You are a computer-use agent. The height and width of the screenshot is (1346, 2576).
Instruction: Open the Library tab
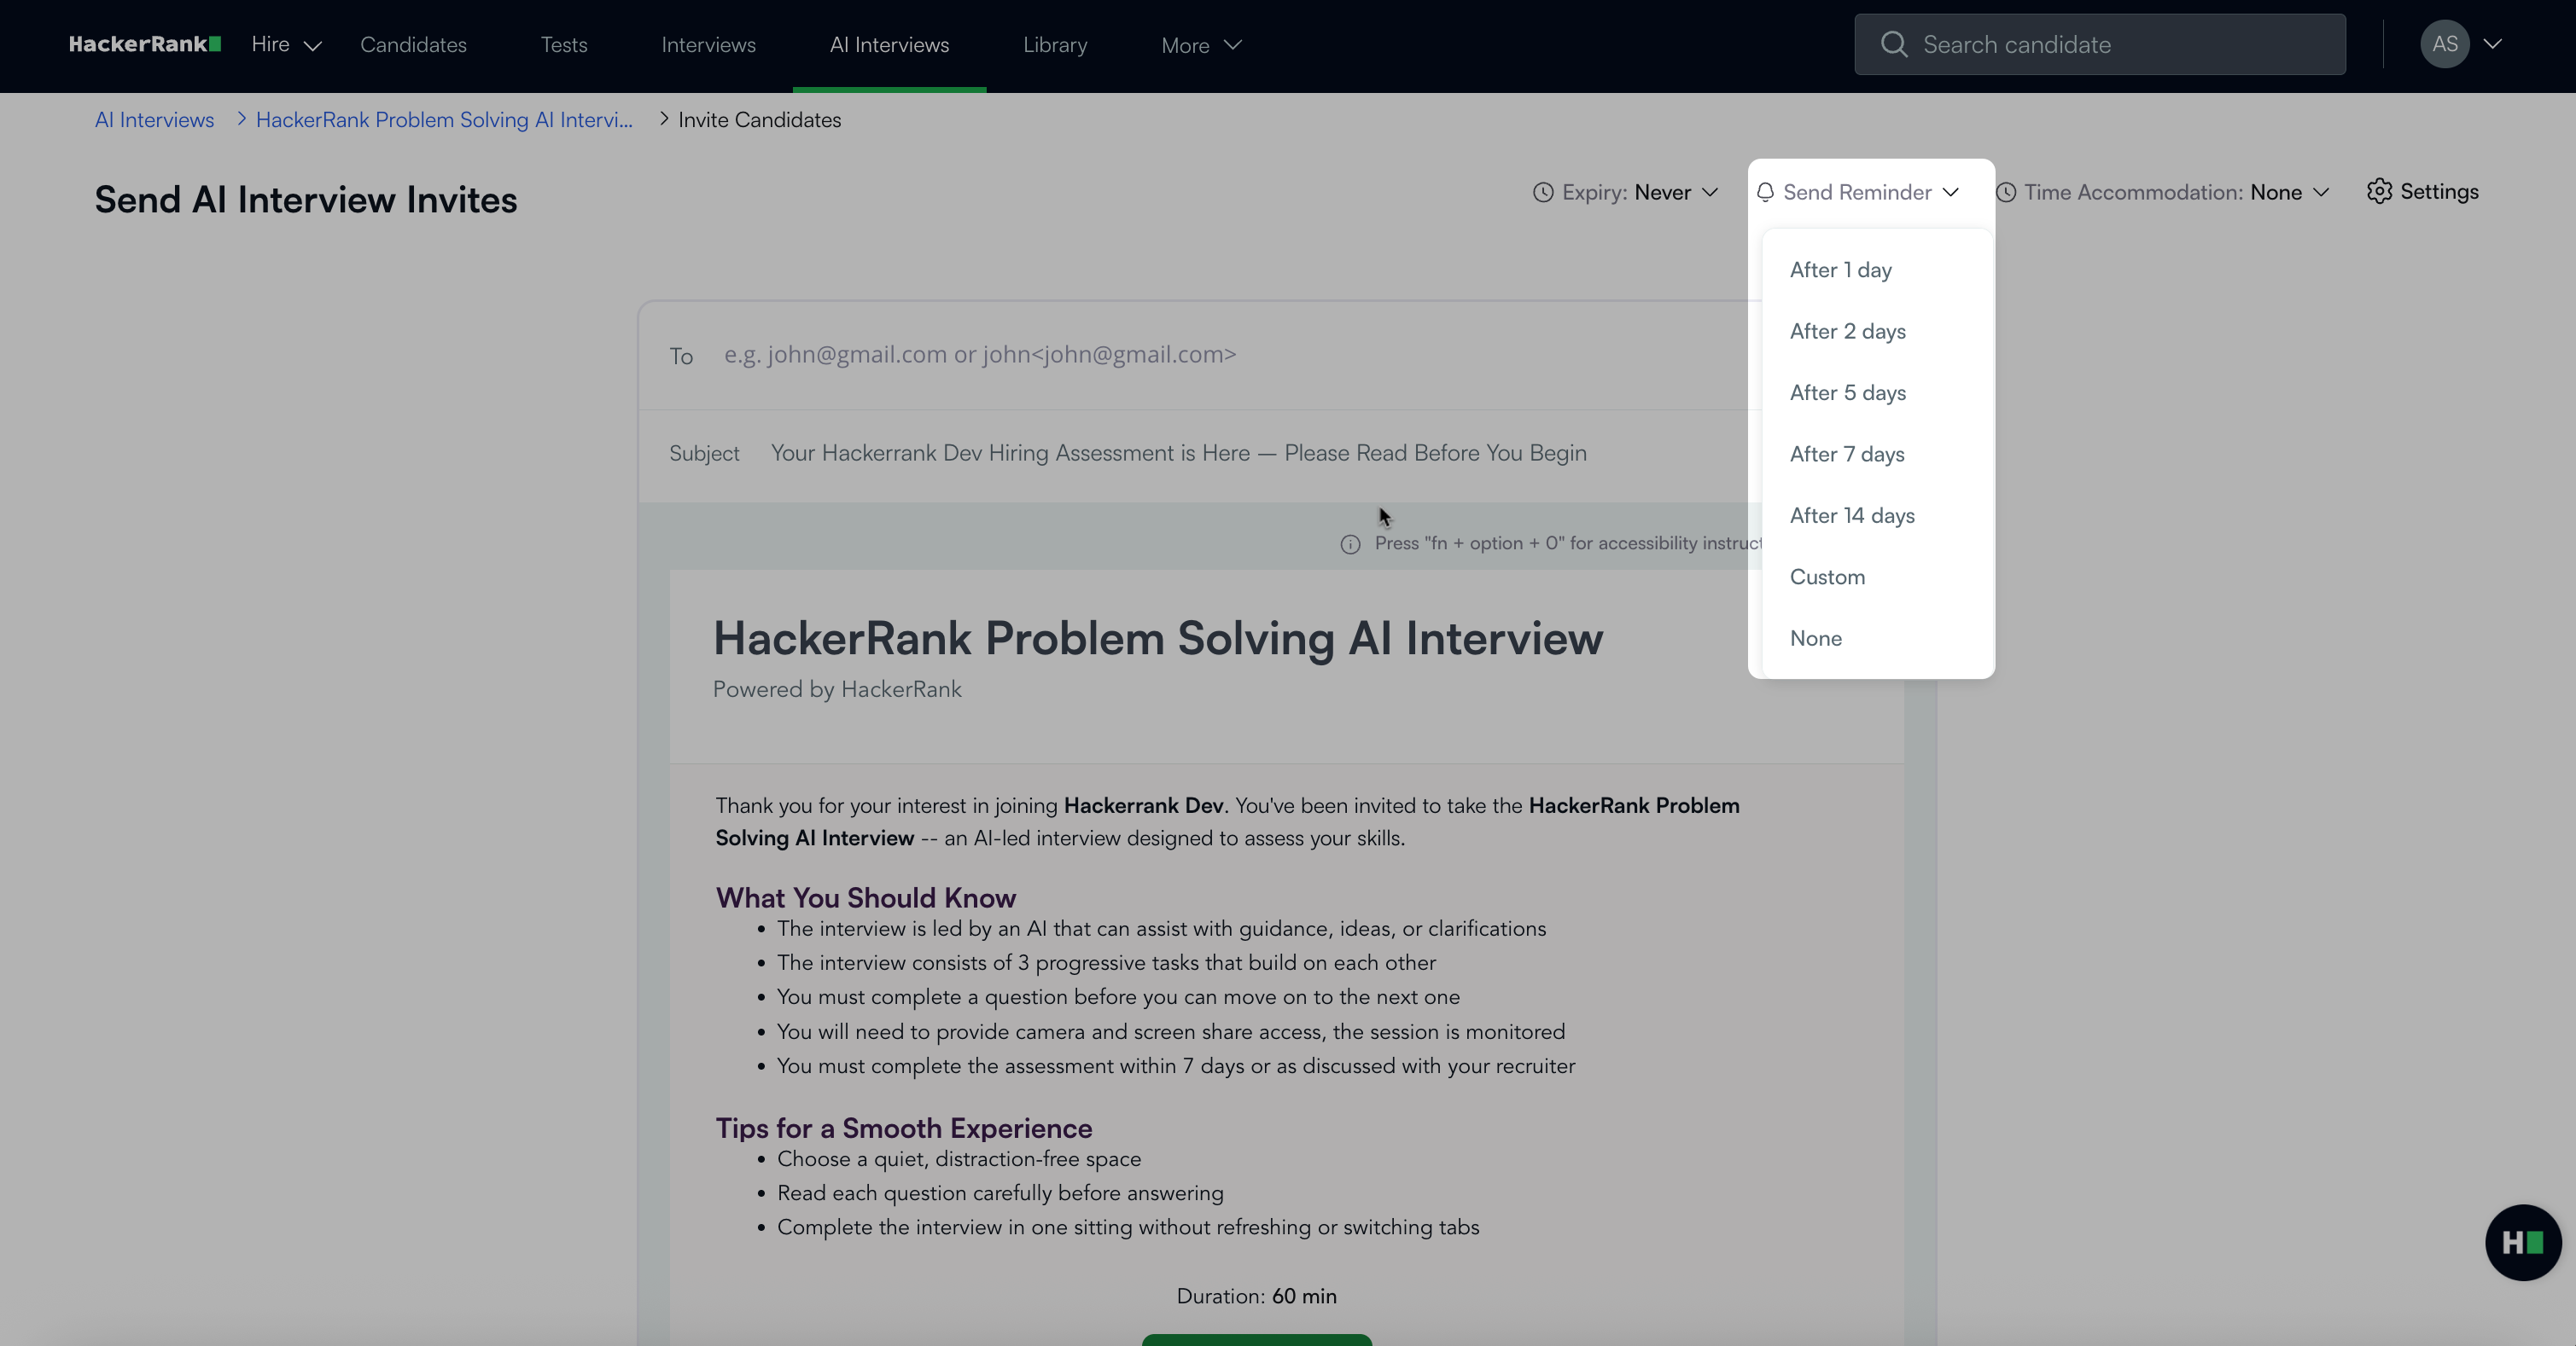pyautogui.click(x=1055, y=45)
